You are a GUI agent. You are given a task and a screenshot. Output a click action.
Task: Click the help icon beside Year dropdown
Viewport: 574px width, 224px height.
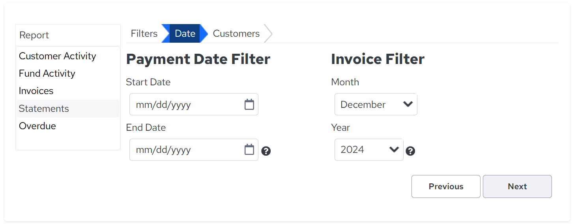pos(410,151)
